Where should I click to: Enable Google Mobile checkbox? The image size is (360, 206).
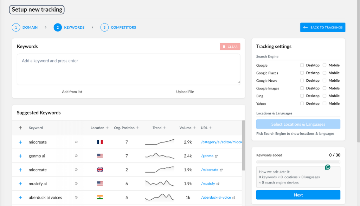(x=324, y=65)
